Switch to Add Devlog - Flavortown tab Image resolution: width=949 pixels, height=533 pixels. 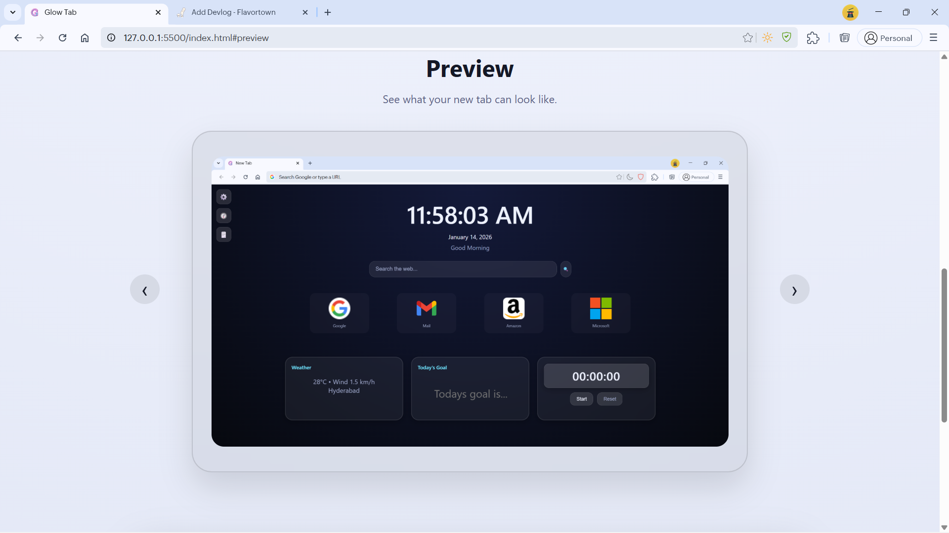[234, 12]
